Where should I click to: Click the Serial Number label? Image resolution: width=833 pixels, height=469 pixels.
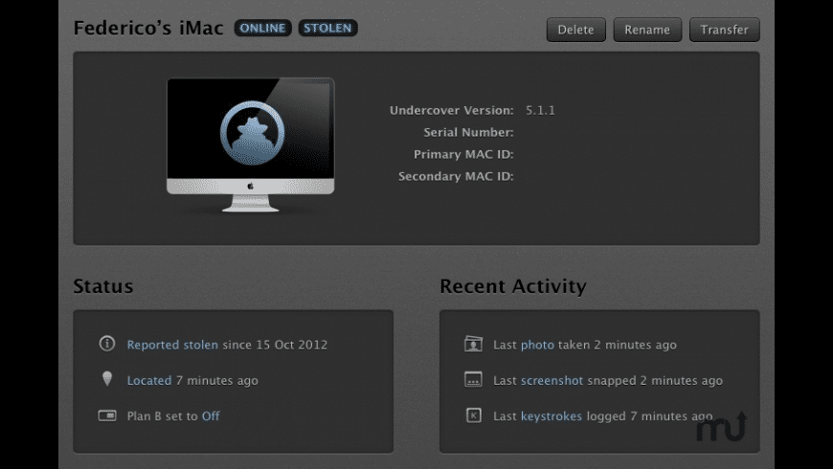click(468, 132)
